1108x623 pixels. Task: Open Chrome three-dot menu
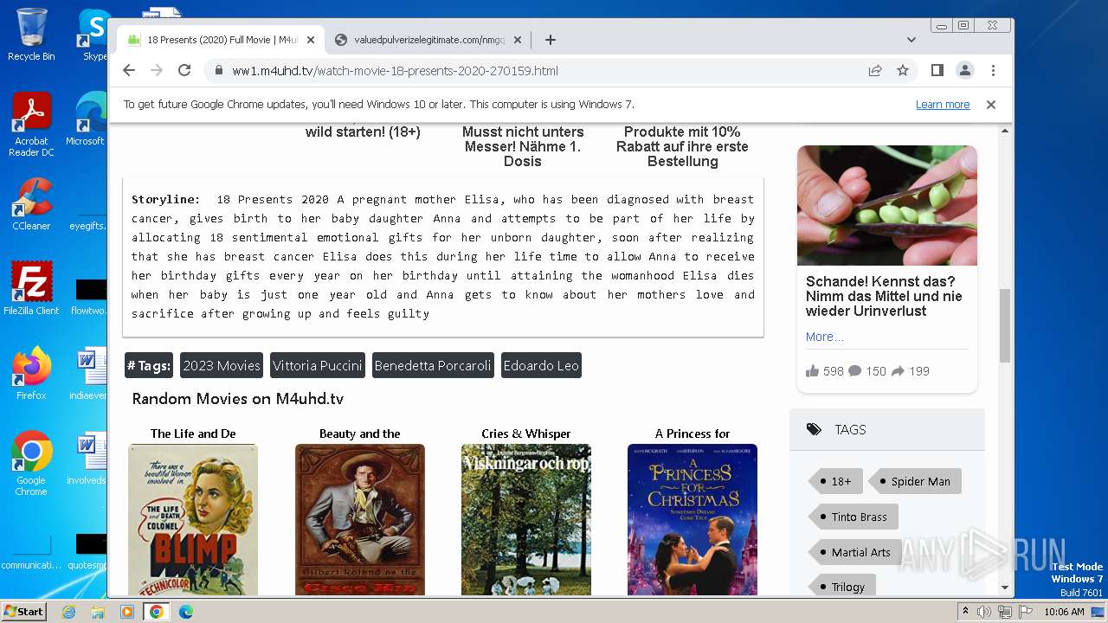coord(993,70)
